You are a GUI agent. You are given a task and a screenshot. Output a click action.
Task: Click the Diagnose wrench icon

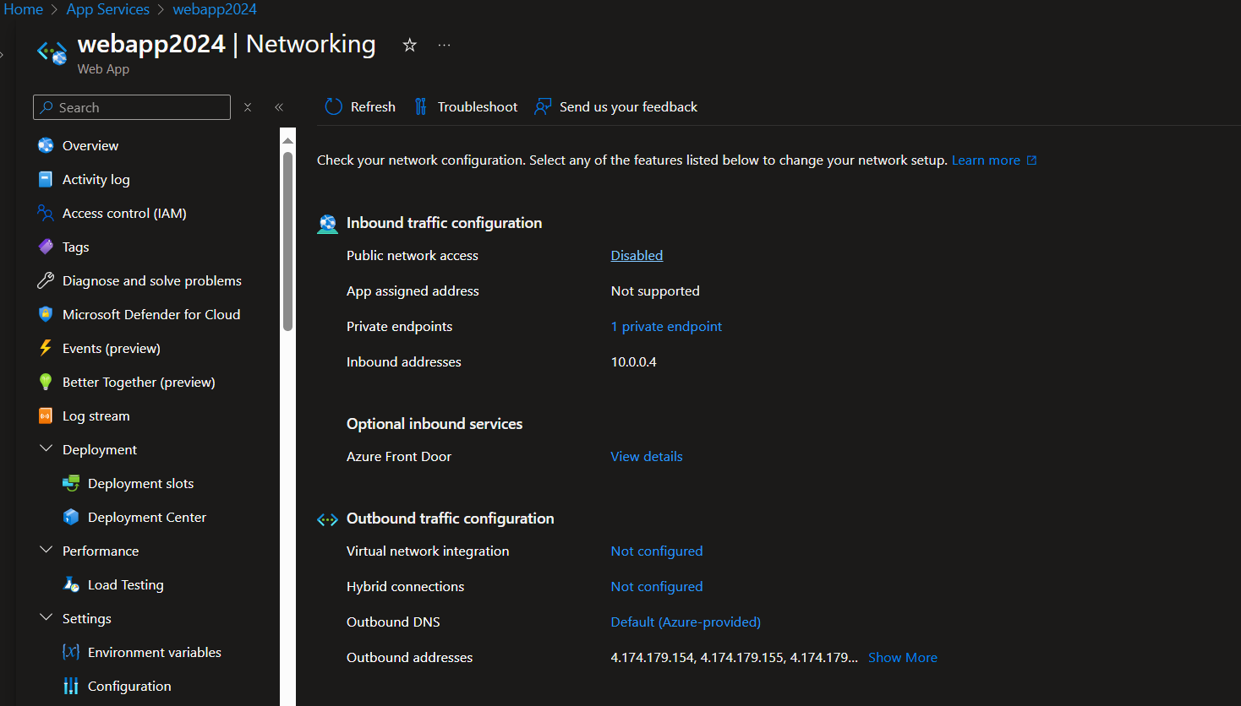coord(46,280)
